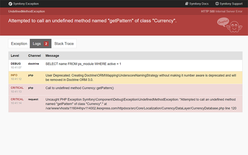Click the Symfony Docs book icon
248x155 pixels.
[187, 4]
